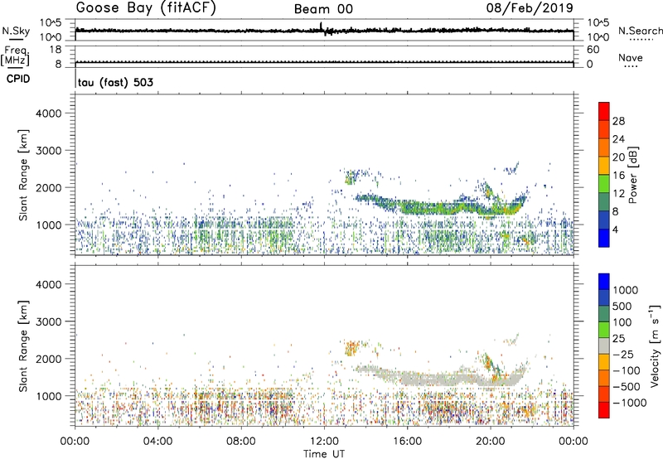Image resolution: width=663 pixels, height=459 pixels.
Task: Click the '28' tick on Power color bar
Action: click(618, 121)
